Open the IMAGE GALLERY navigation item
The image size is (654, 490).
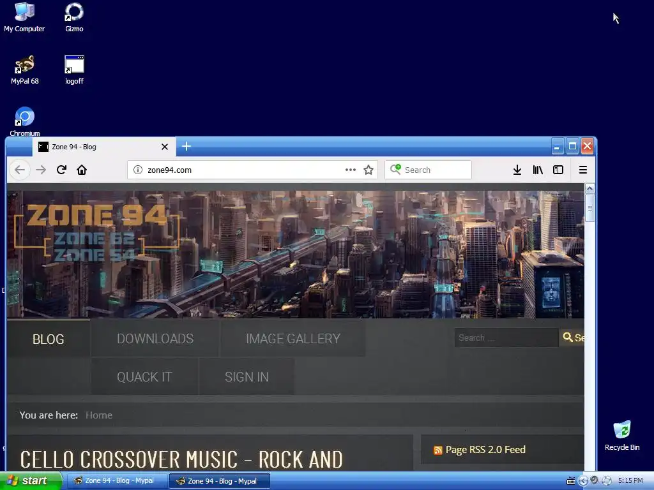(x=293, y=338)
